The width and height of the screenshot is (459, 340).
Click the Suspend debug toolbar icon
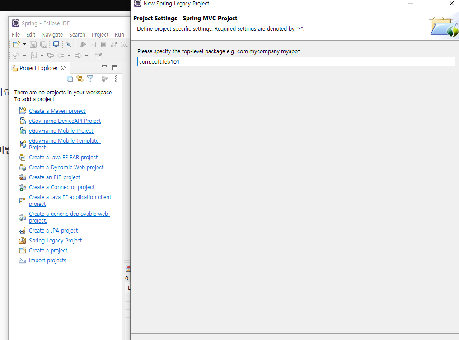tap(94, 44)
